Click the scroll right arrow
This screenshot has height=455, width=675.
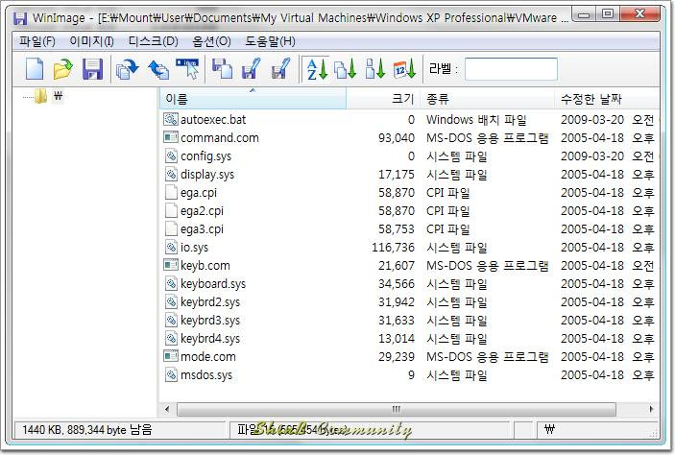coord(651,409)
